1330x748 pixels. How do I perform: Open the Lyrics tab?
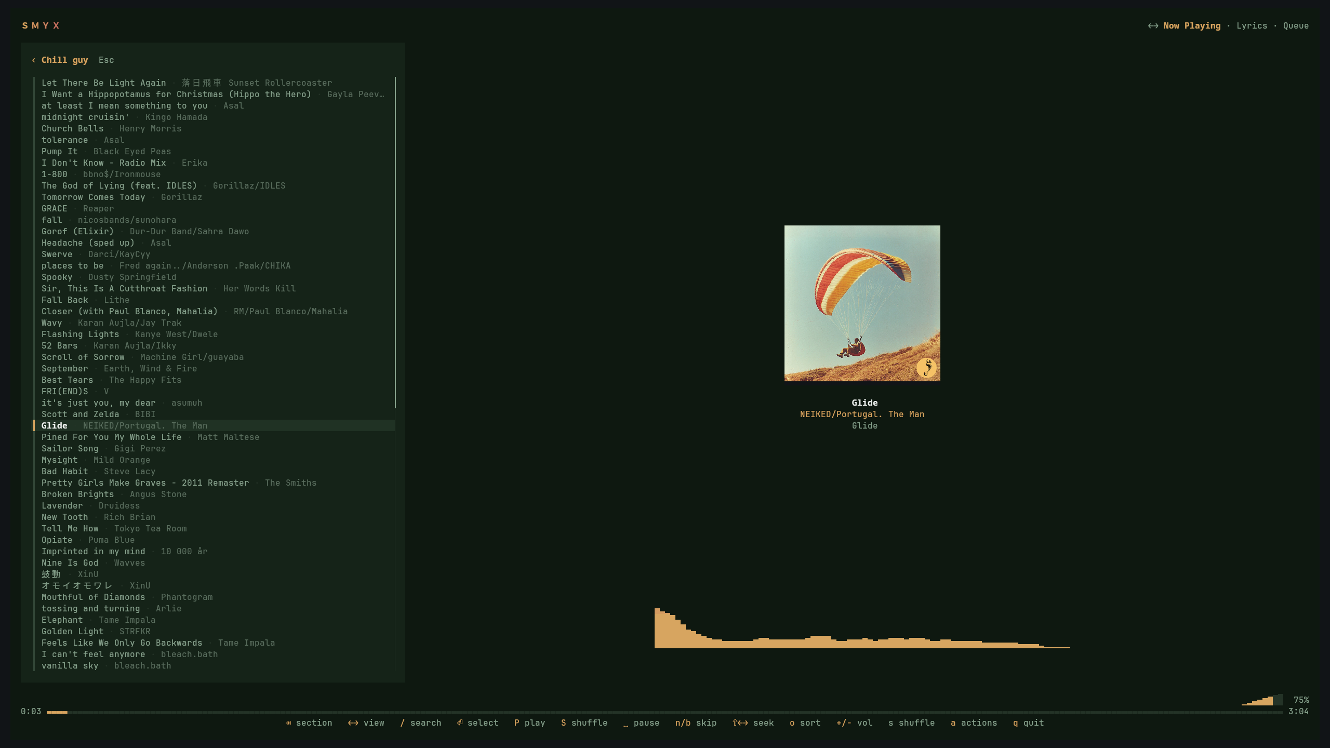[x=1252, y=26]
